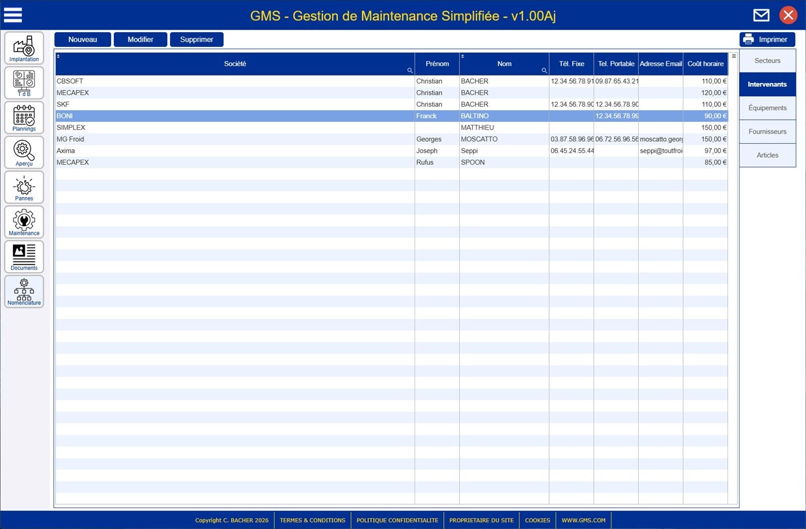
Task: Click the mail envelope icon
Action: point(761,15)
